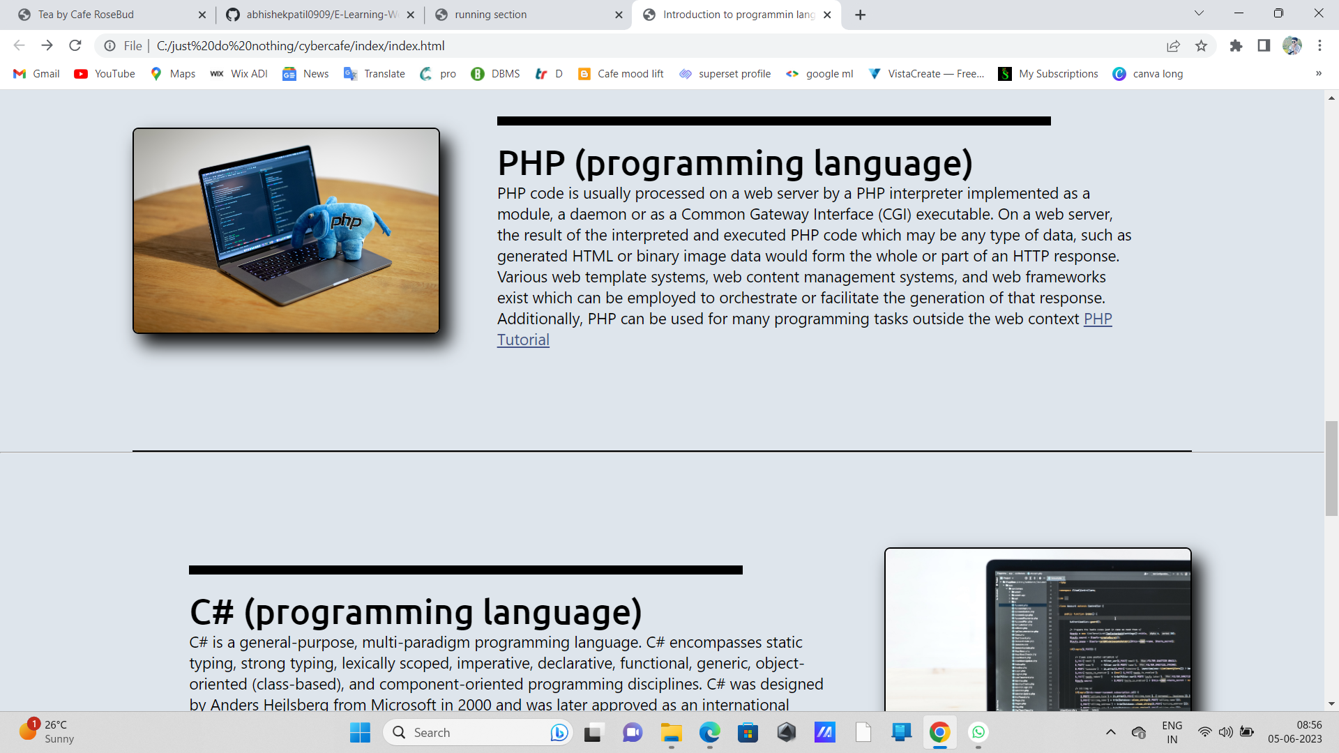Click the back navigation arrow
This screenshot has width=1339, height=753.
click(18, 45)
